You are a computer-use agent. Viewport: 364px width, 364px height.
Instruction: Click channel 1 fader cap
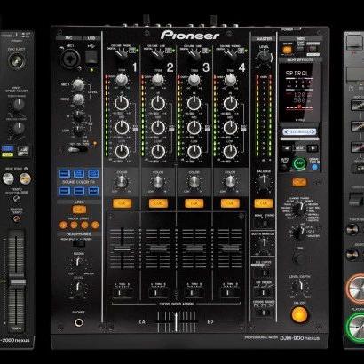pos(122,249)
